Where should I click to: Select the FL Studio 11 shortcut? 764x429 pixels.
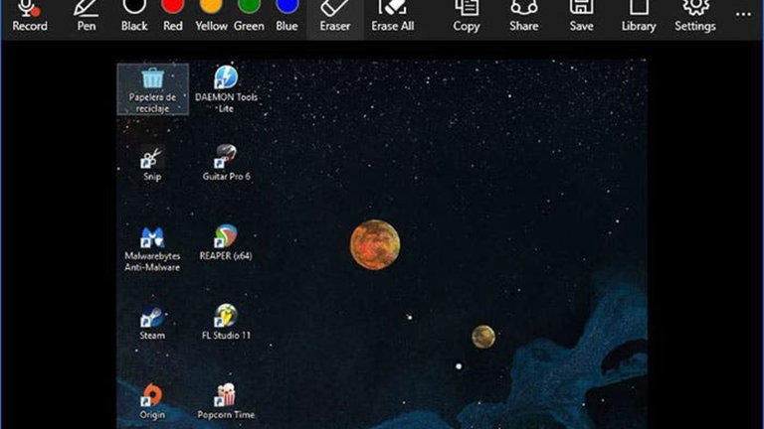(x=226, y=323)
